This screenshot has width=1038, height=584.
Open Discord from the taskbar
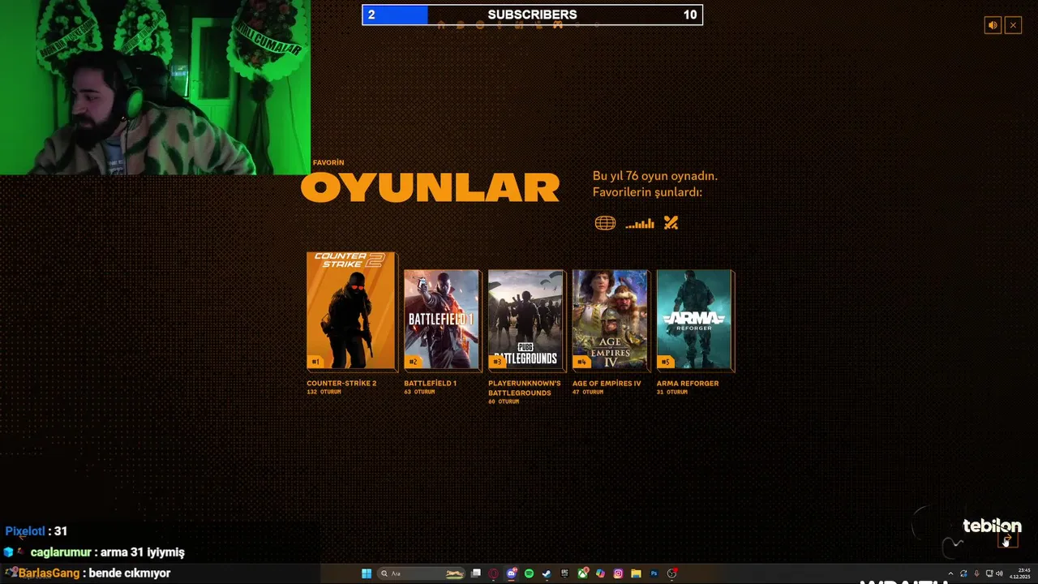[512, 573]
